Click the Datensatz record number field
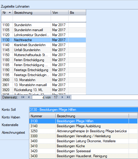Screen dimensions: 138x159 coord(38,98)
